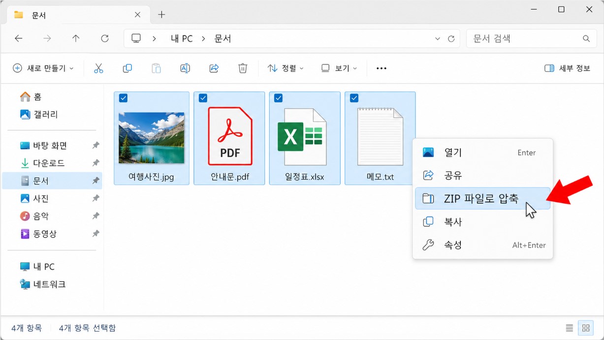The width and height of the screenshot is (604, 340).
Task: Toggle the 세부 정보 details pane button
Action: (567, 68)
